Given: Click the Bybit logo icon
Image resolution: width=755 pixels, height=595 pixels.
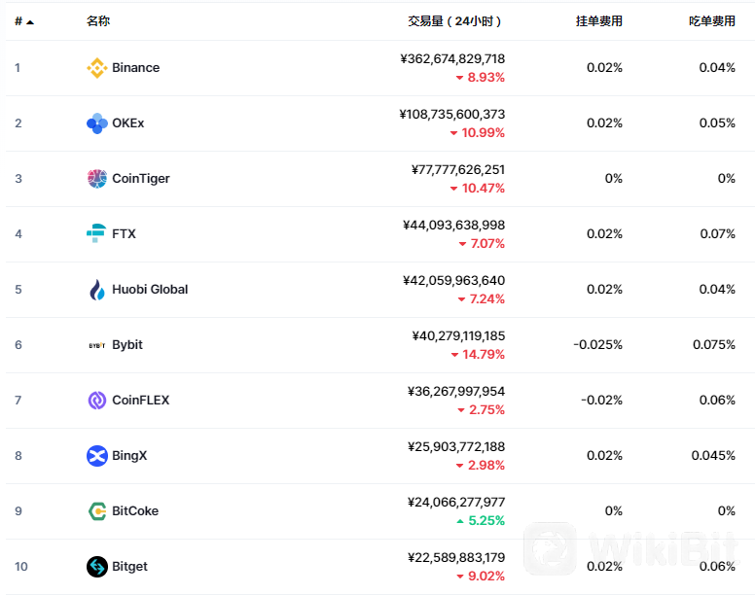Looking at the screenshot, I should point(96,345).
